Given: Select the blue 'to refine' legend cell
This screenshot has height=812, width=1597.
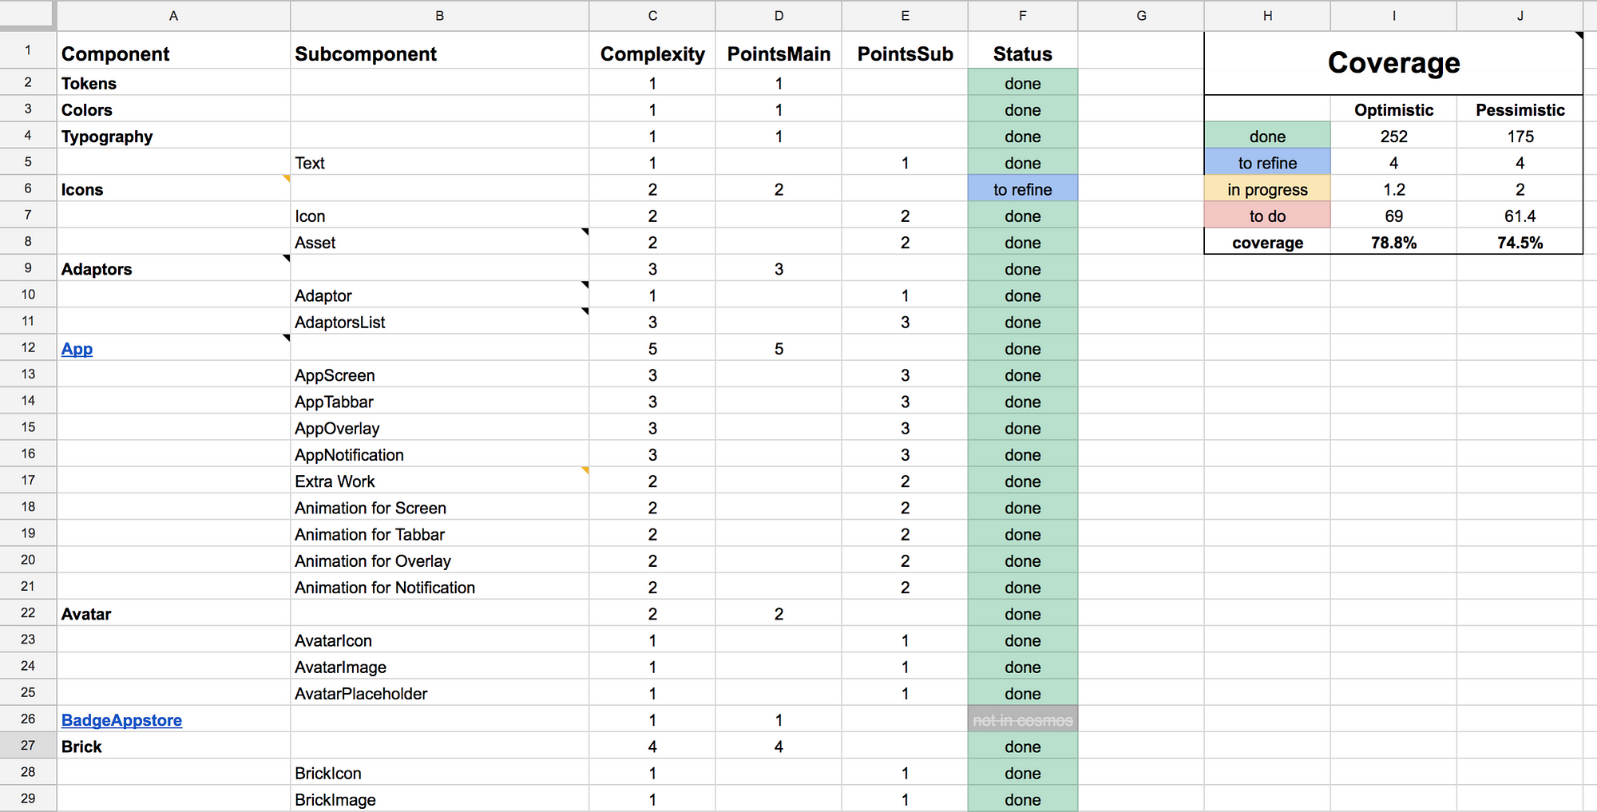Looking at the screenshot, I should tap(1267, 162).
